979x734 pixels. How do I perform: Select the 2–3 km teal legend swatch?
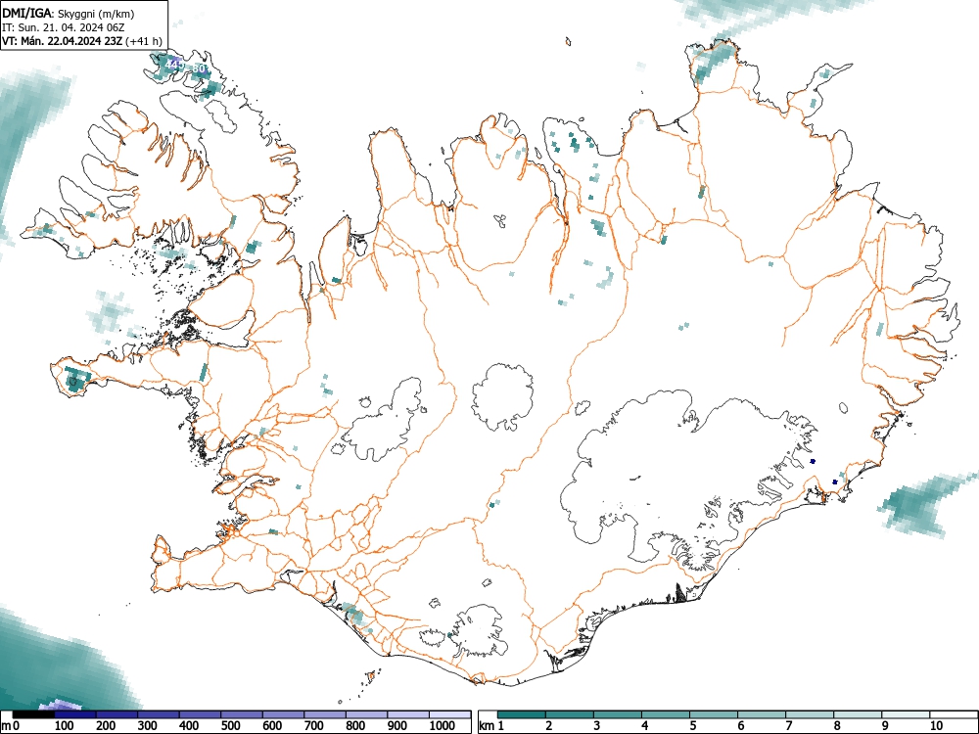pyautogui.click(x=570, y=714)
